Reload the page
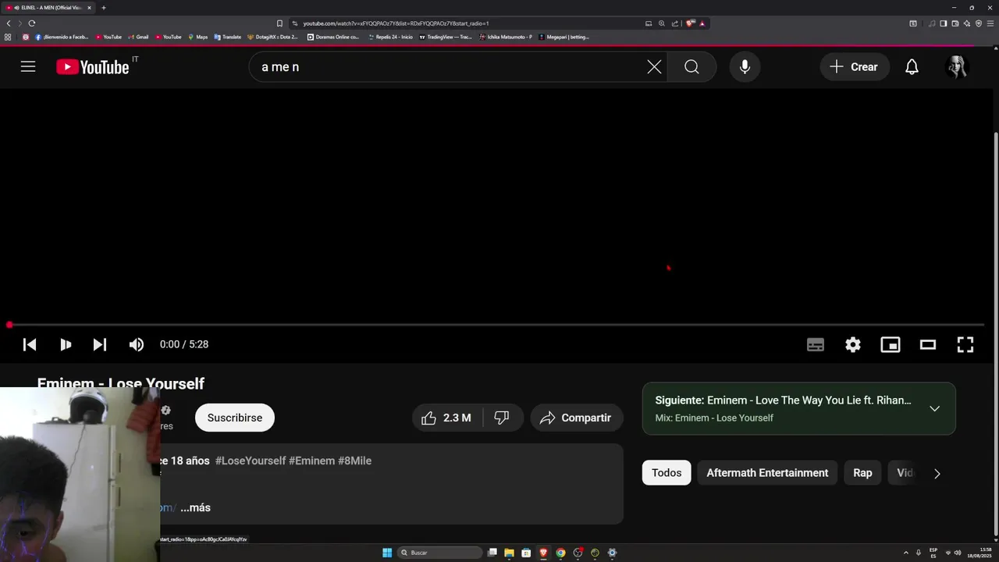This screenshot has height=562, width=999. 32,23
